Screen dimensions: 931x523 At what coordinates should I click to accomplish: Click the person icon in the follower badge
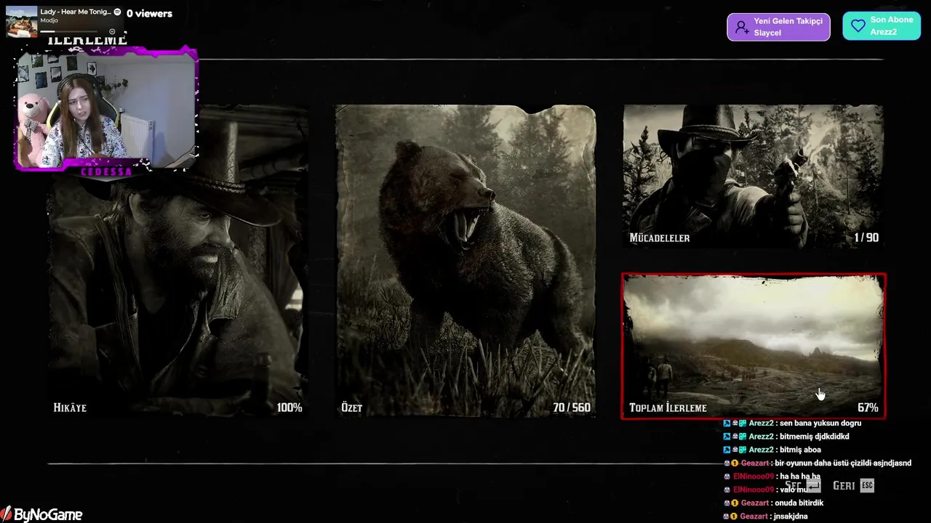pyautogui.click(x=741, y=28)
